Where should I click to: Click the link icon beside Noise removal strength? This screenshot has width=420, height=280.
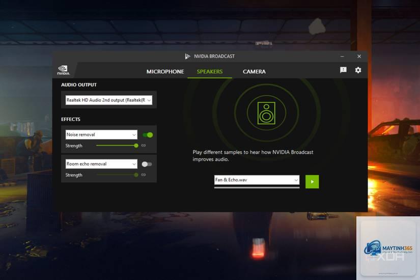pos(144,146)
